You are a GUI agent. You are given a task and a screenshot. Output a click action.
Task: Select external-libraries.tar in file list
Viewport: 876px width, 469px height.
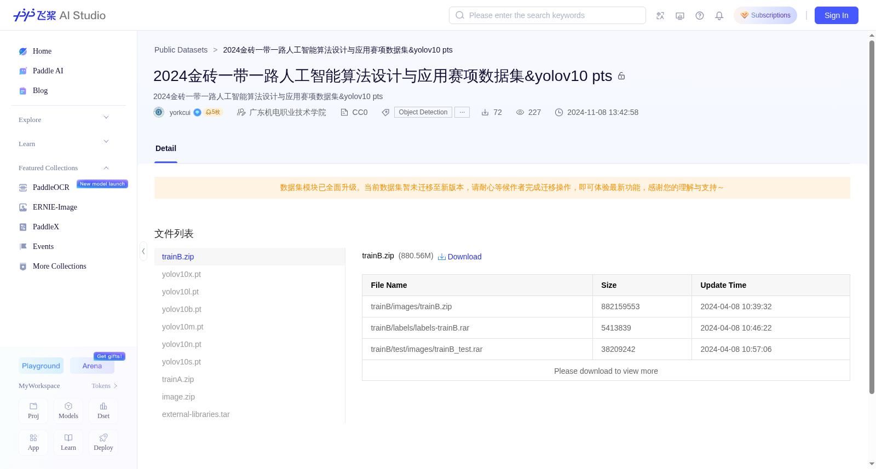[x=250, y=414]
